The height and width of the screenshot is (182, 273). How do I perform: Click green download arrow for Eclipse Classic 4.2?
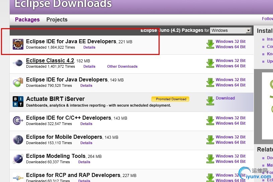coord(210,63)
